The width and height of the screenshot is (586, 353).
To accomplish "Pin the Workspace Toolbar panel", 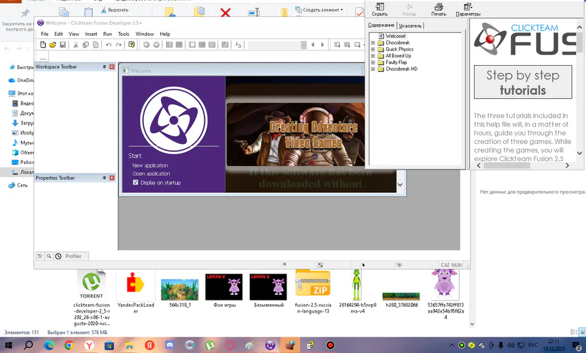I will tap(104, 67).
